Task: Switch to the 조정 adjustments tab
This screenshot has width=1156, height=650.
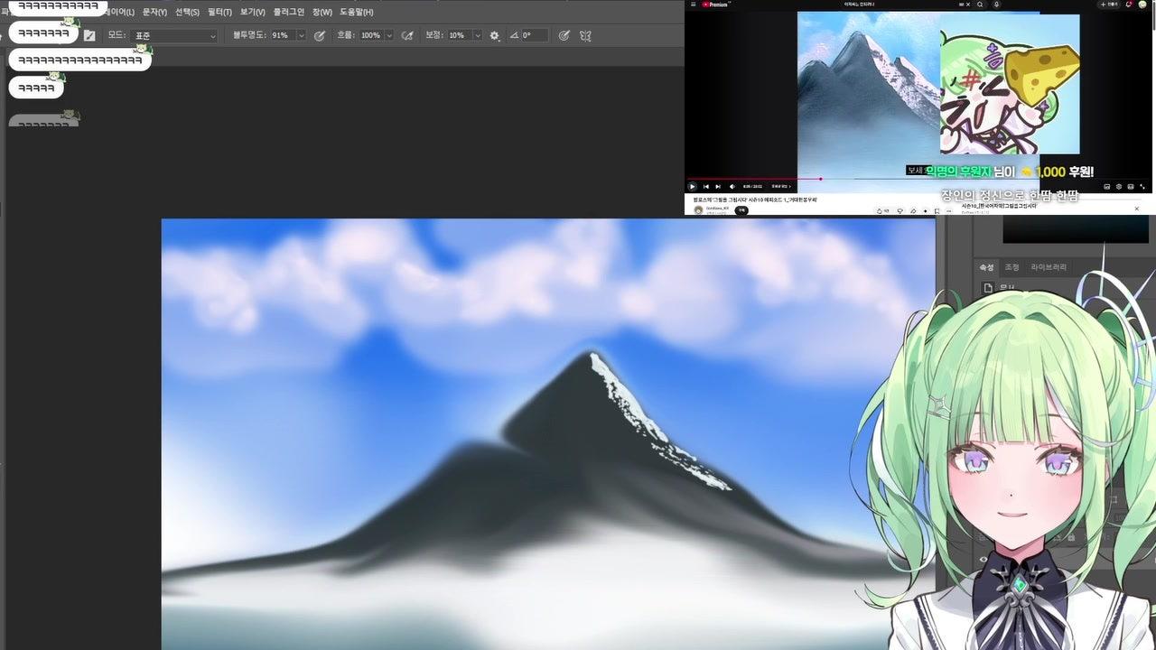Action: (1012, 267)
